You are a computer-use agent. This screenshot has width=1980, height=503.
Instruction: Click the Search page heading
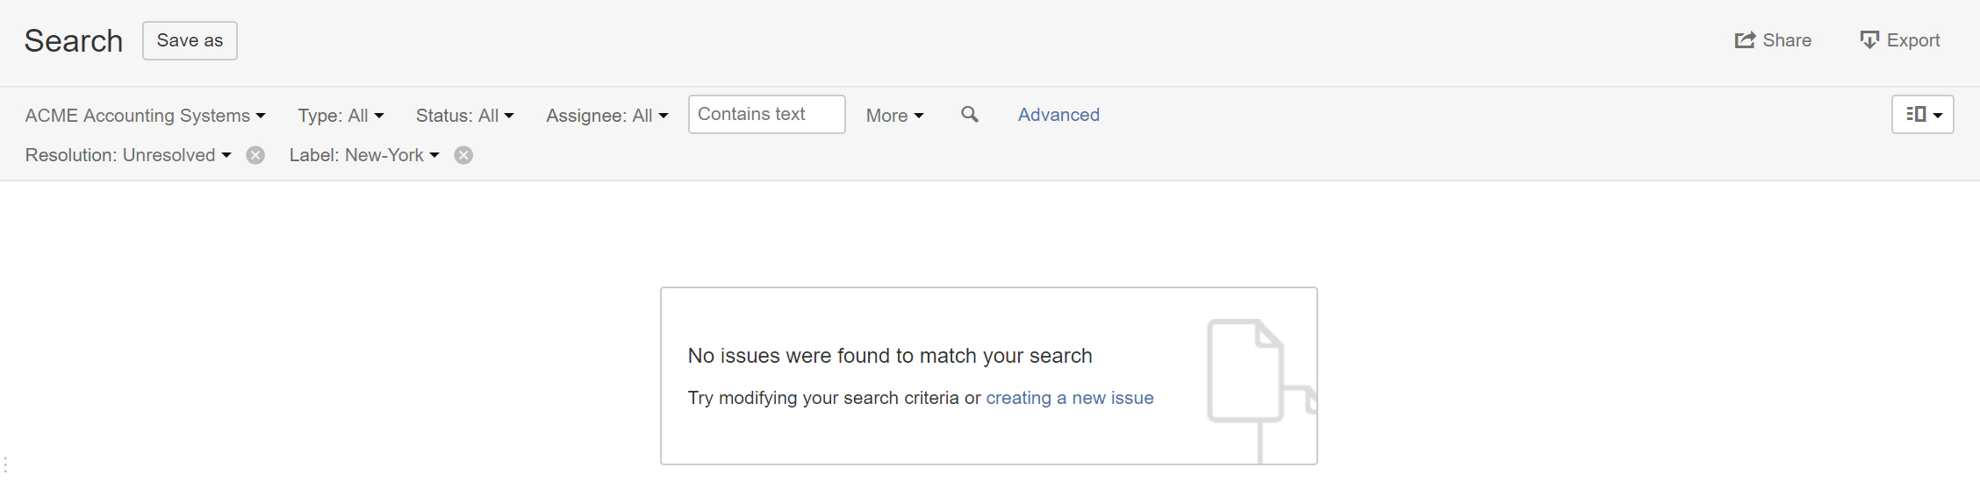74,41
